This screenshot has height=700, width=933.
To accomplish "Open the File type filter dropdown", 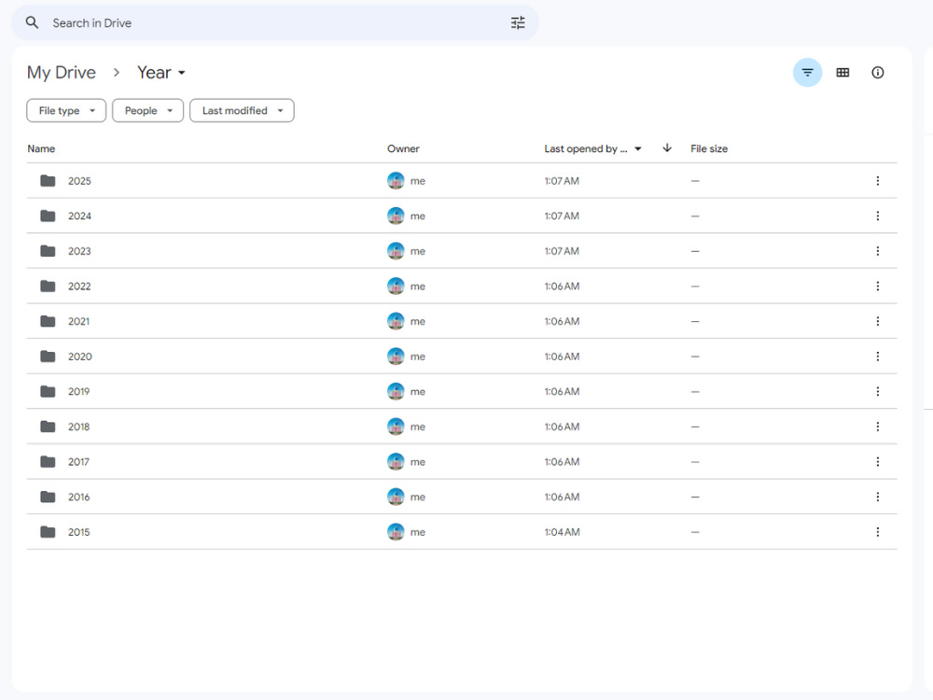I will click(66, 111).
